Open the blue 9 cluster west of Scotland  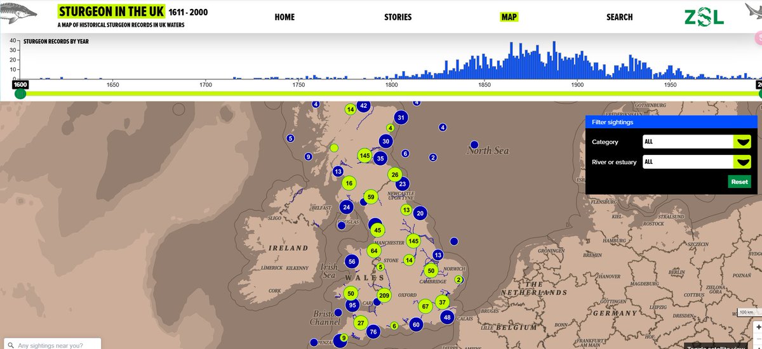pos(308,157)
